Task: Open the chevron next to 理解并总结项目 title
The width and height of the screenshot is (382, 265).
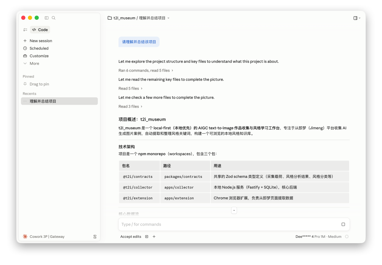Action: point(168,18)
